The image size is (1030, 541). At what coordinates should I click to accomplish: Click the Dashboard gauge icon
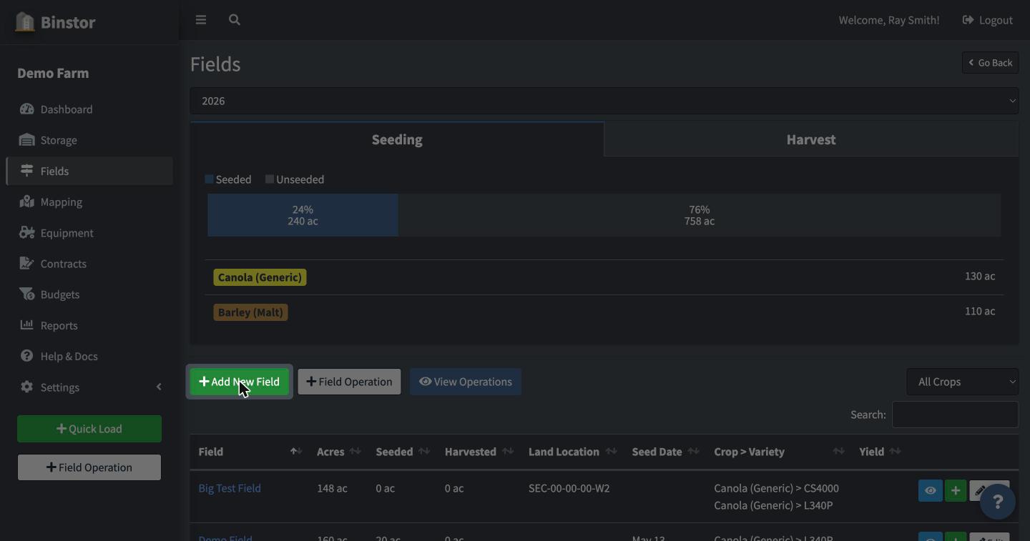pos(27,109)
